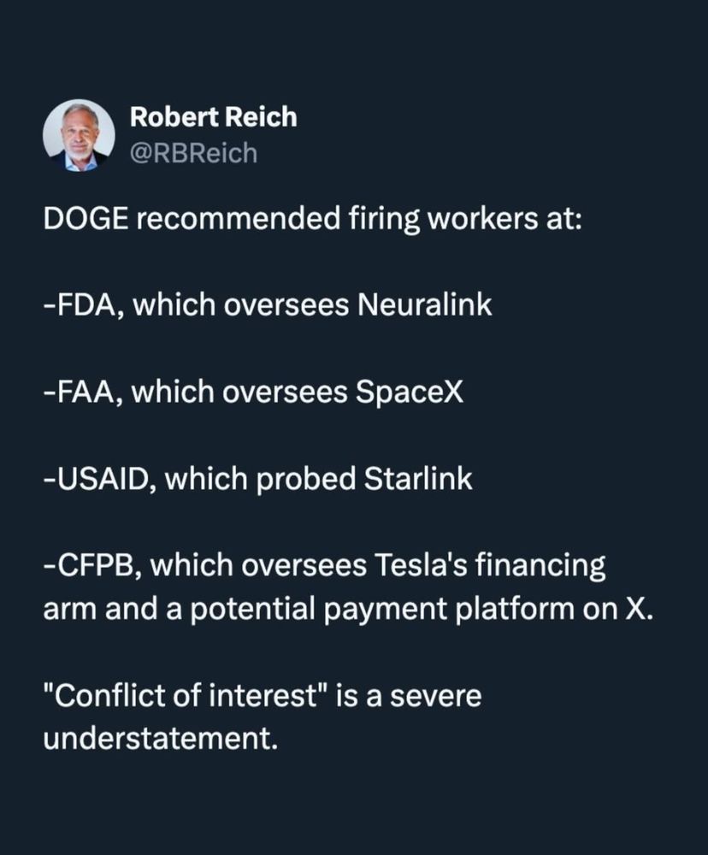Open Robert Reich's profile picture
This screenshot has width=708, height=855.
point(79,135)
